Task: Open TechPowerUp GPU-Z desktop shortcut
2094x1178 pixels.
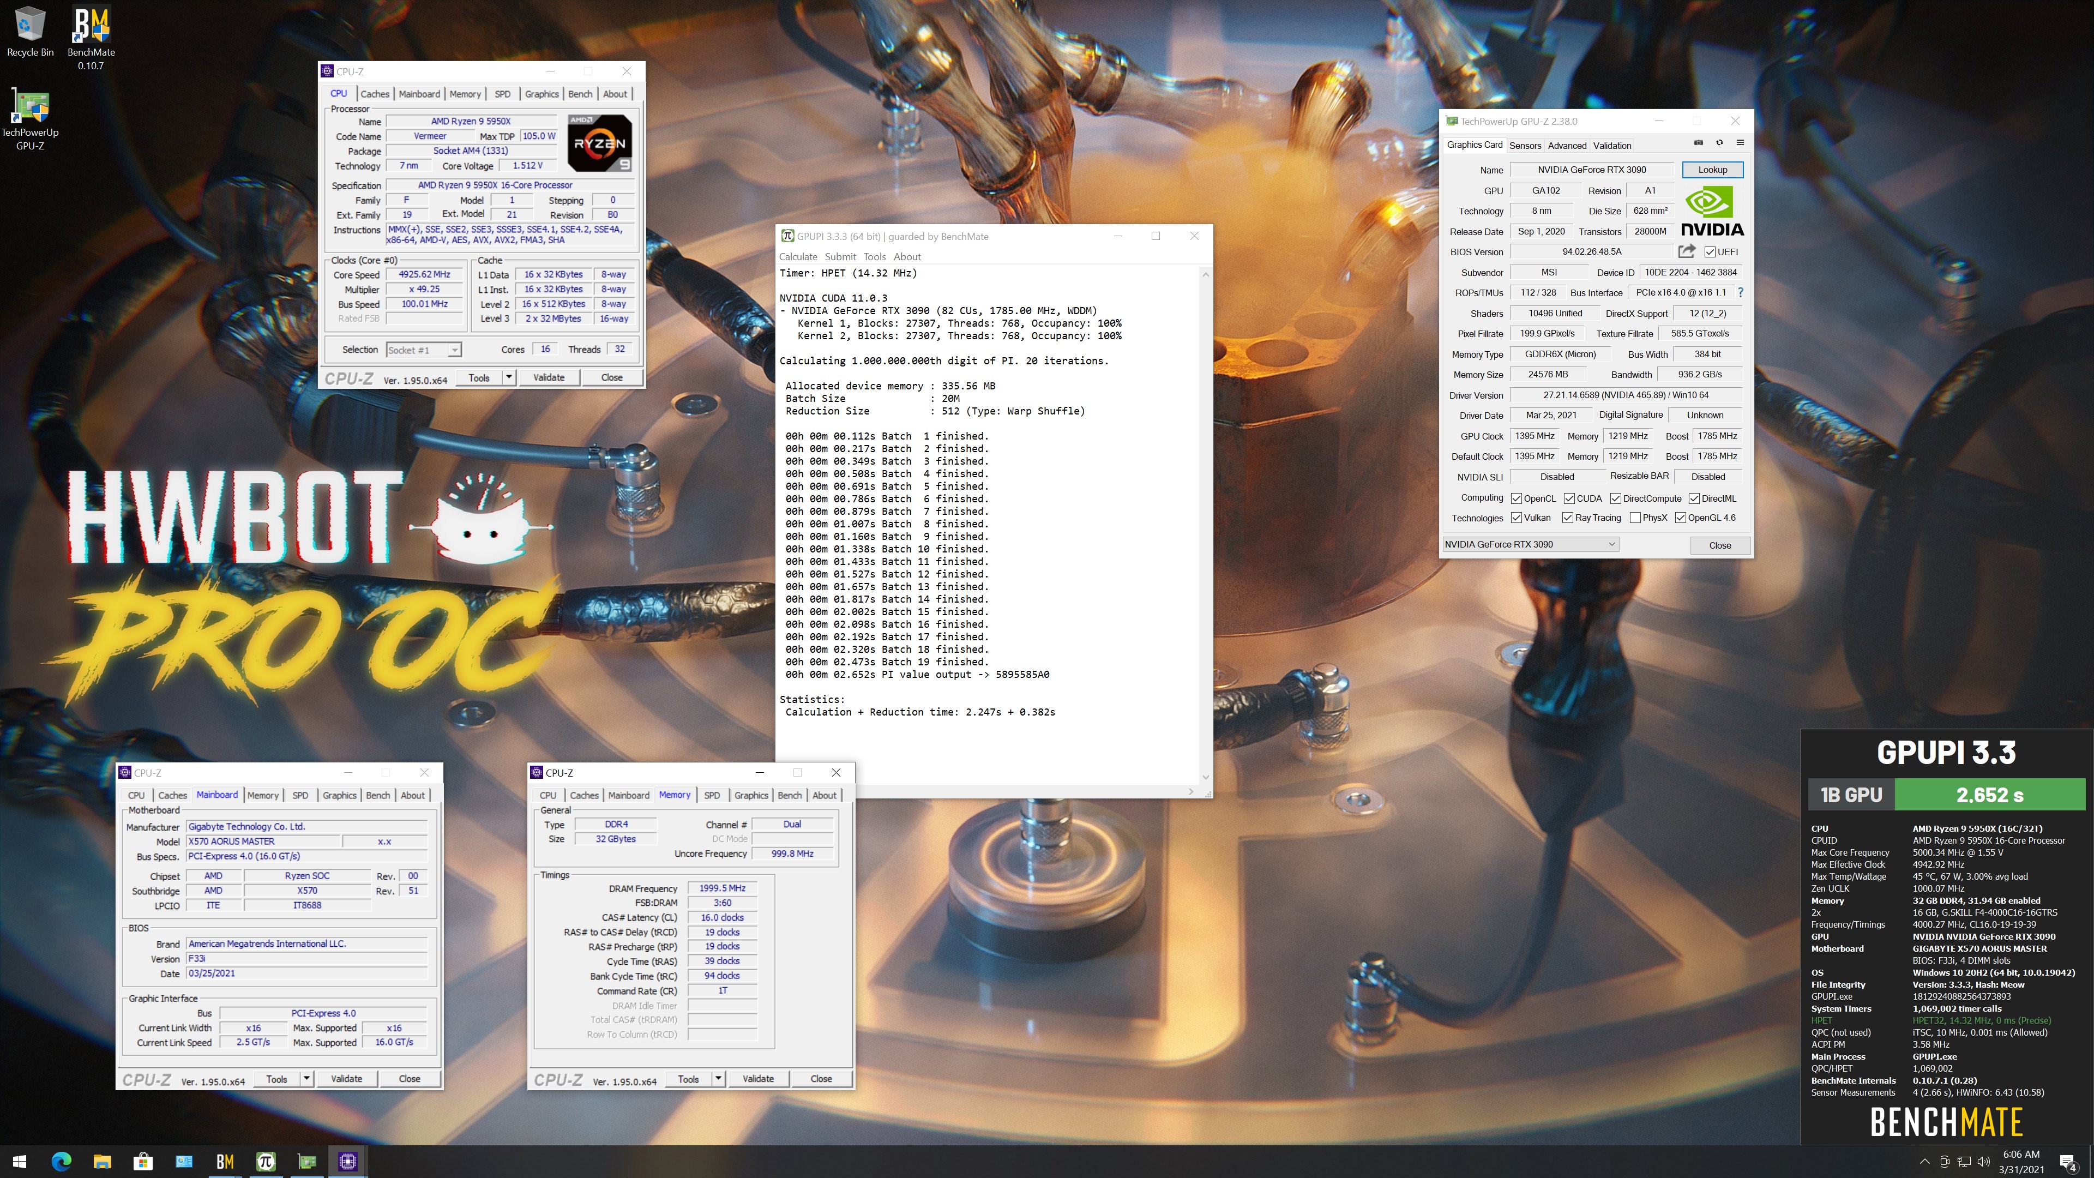Action: (30, 119)
